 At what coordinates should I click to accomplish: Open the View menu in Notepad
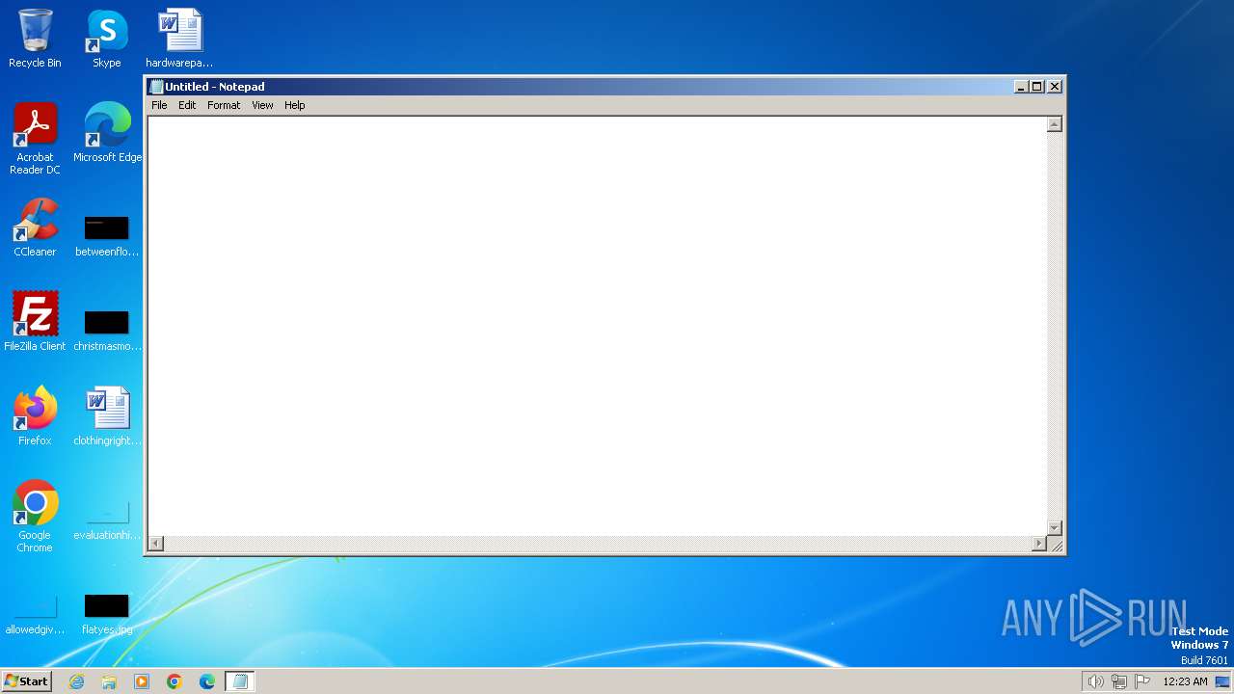click(x=262, y=105)
